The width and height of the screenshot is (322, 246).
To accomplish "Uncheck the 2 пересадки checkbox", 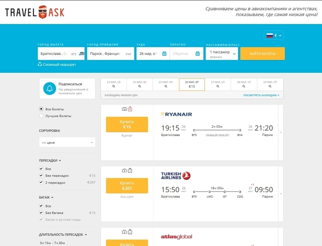I will (x=41, y=182).
